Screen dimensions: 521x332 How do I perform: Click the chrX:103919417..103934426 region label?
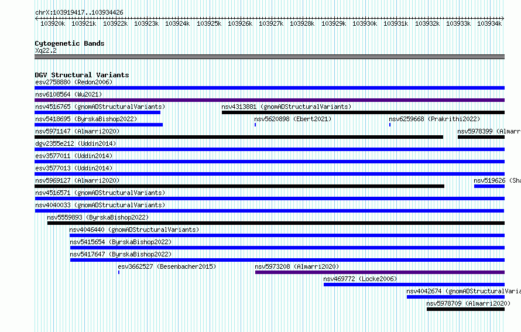click(x=79, y=12)
